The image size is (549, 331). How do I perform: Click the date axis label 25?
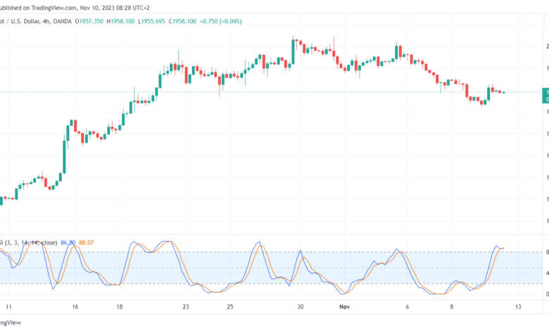[x=230, y=307]
